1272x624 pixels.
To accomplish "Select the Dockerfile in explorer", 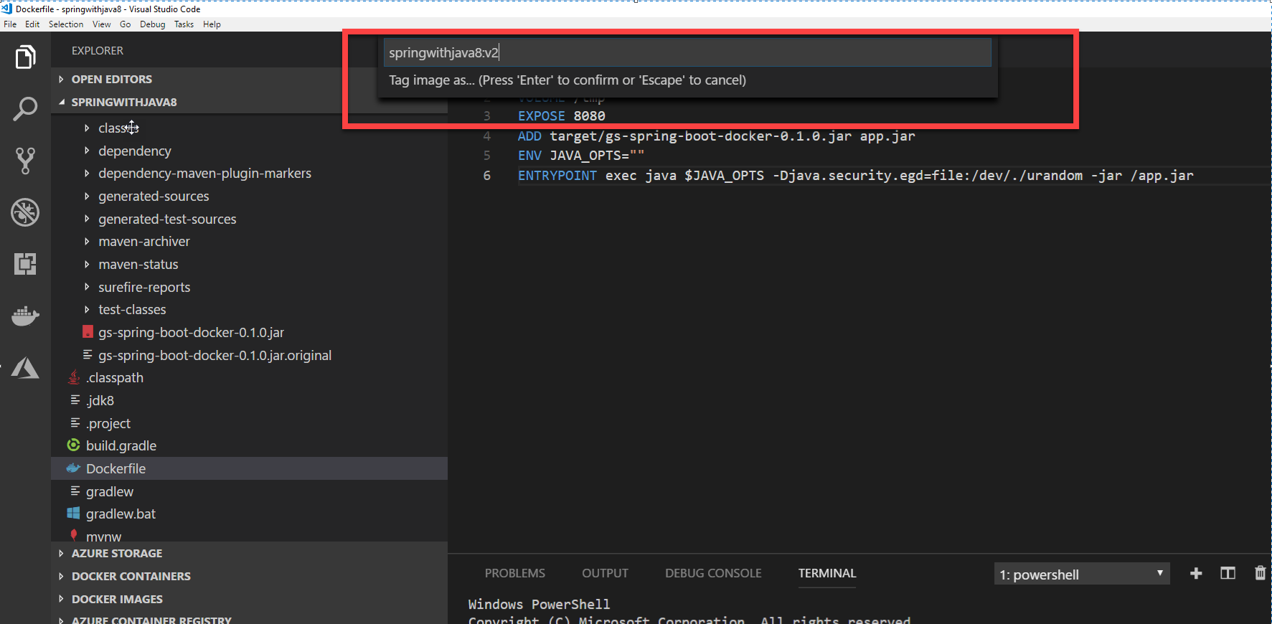I will click(x=116, y=468).
